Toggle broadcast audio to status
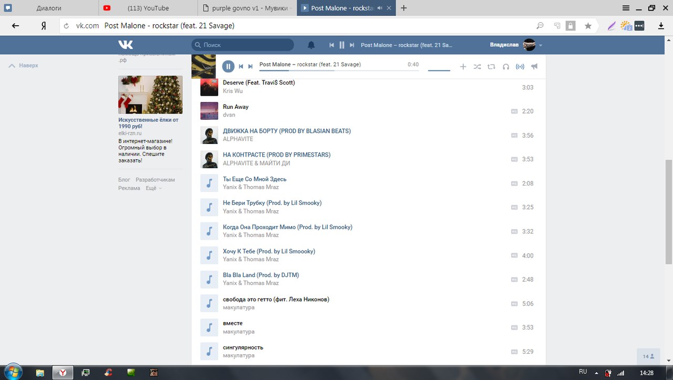 tap(520, 67)
